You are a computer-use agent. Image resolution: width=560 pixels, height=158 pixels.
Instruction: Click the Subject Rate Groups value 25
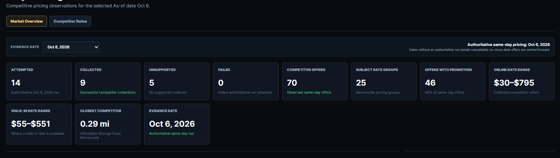click(x=361, y=83)
